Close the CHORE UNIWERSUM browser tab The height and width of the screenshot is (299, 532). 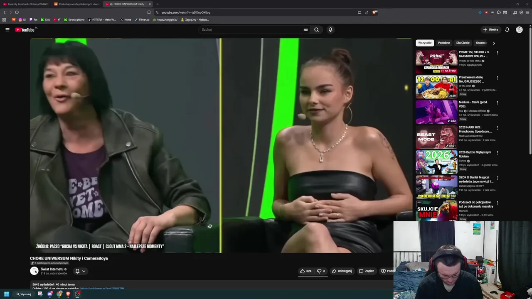pyautogui.click(x=150, y=4)
